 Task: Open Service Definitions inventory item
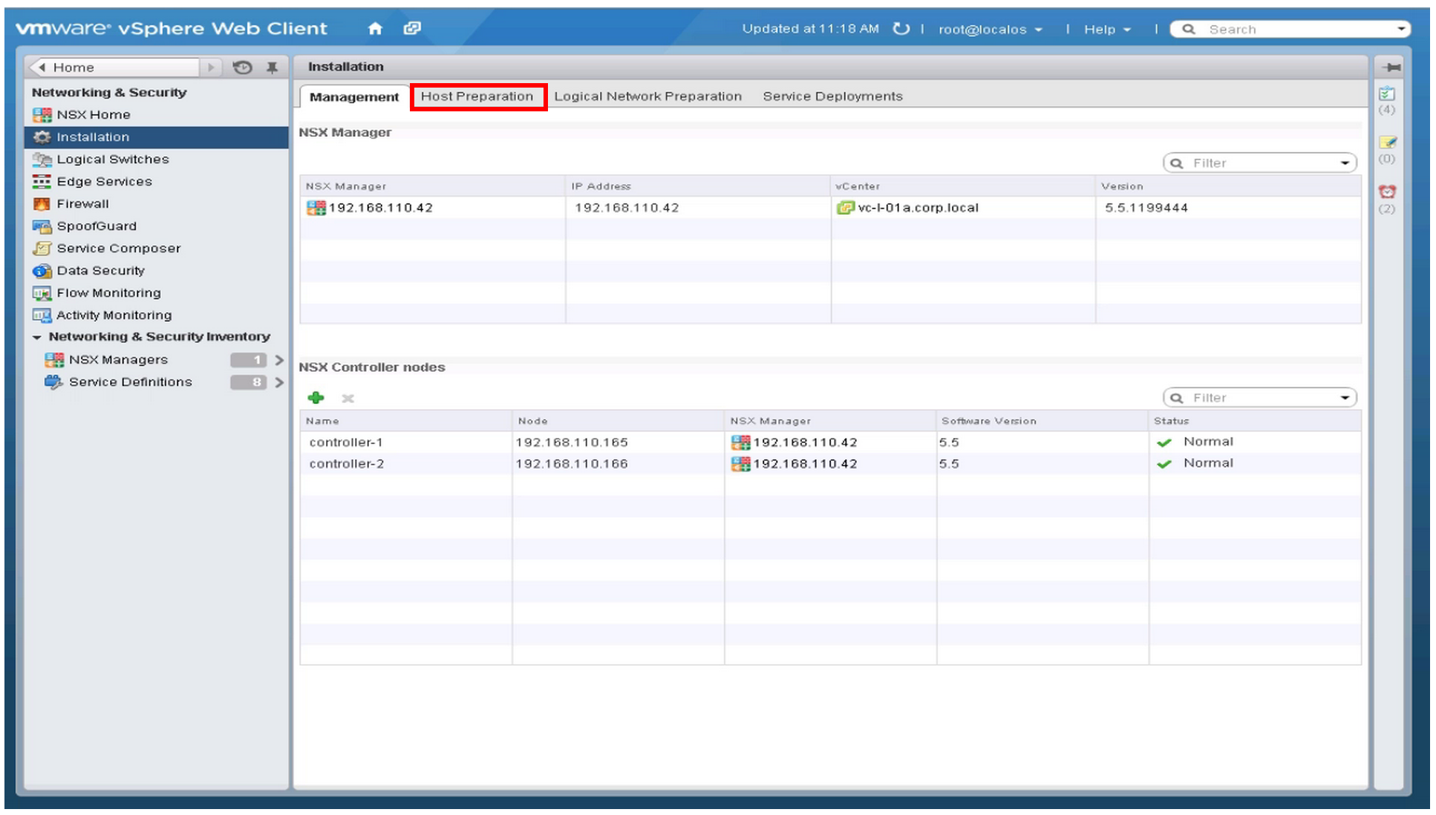click(130, 382)
